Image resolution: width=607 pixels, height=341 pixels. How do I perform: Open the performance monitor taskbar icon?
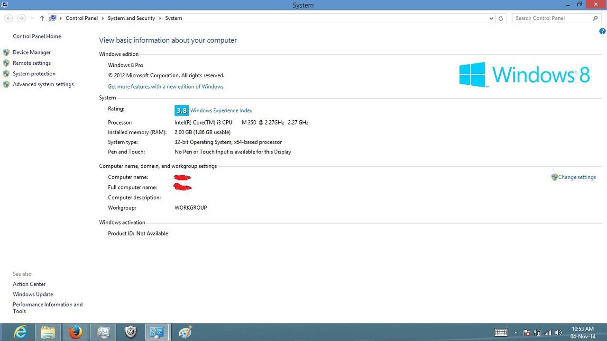(x=103, y=332)
